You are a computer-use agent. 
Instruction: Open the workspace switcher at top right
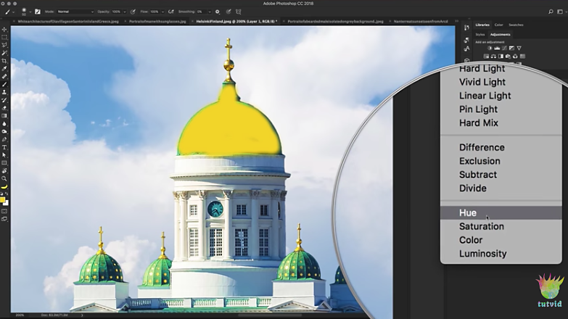click(561, 12)
